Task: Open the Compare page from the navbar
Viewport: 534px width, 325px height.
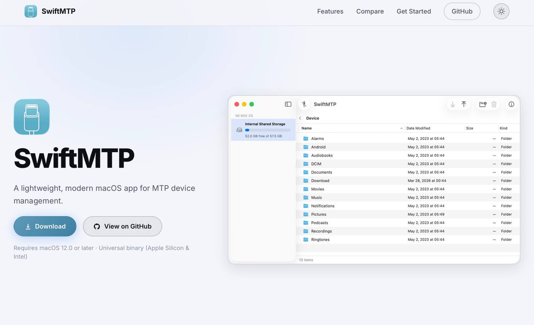Action: (x=370, y=11)
